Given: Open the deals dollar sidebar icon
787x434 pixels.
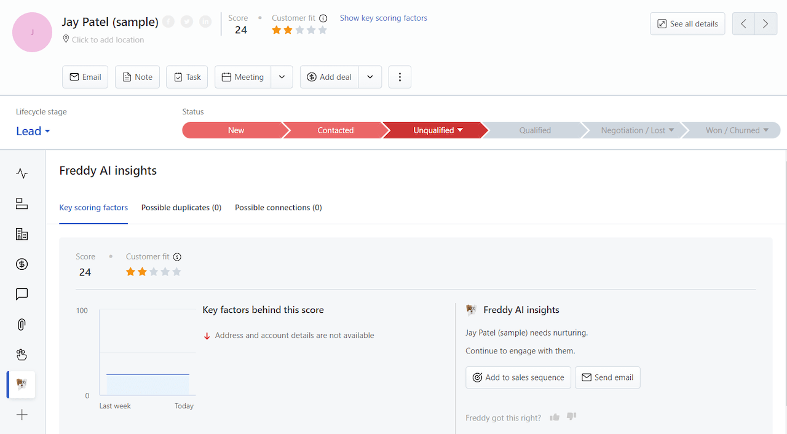Looking at the screenshot, I should pos(22,264).
